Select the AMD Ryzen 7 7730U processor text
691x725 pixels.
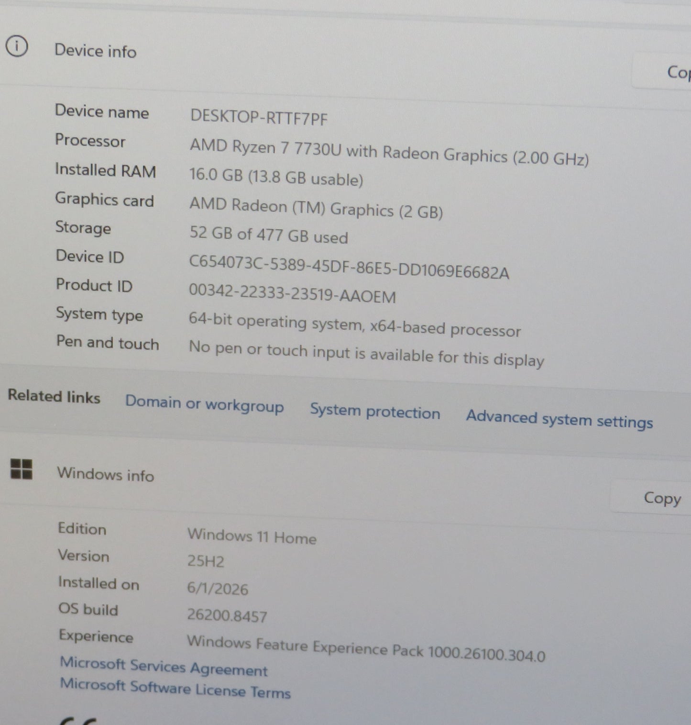point(389,152)
